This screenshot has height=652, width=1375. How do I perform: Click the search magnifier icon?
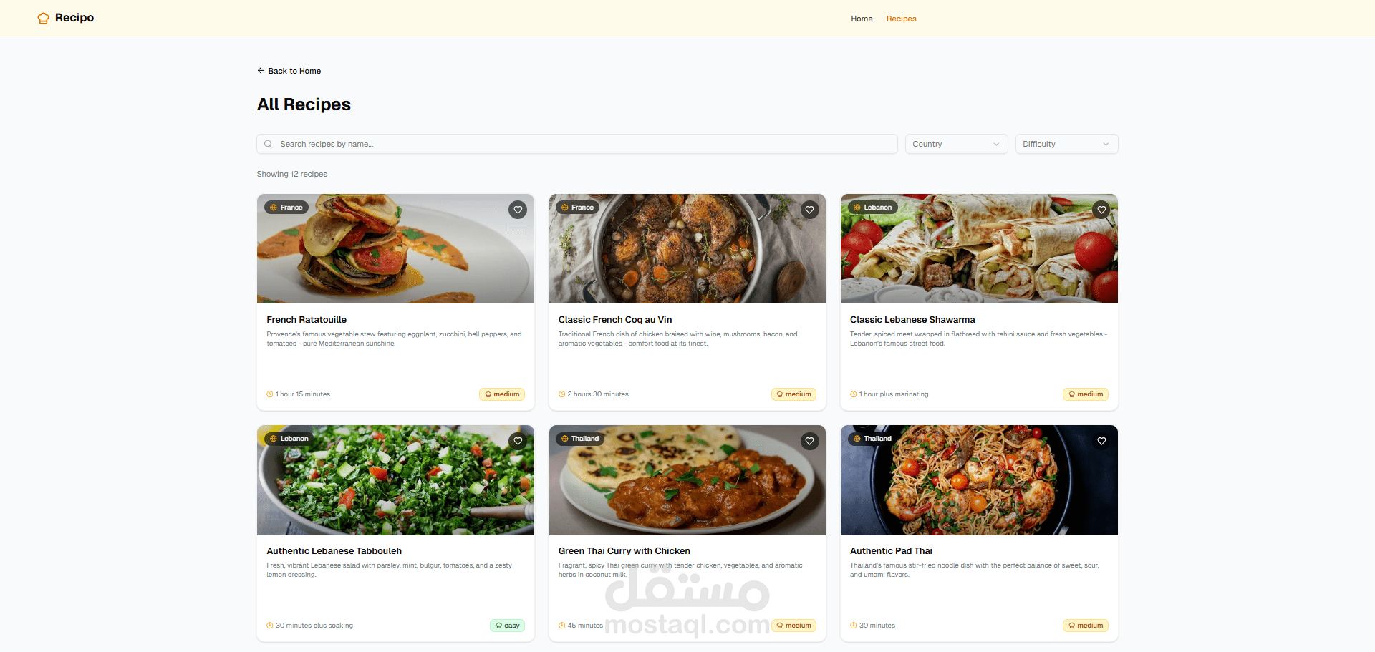point(268,144)
